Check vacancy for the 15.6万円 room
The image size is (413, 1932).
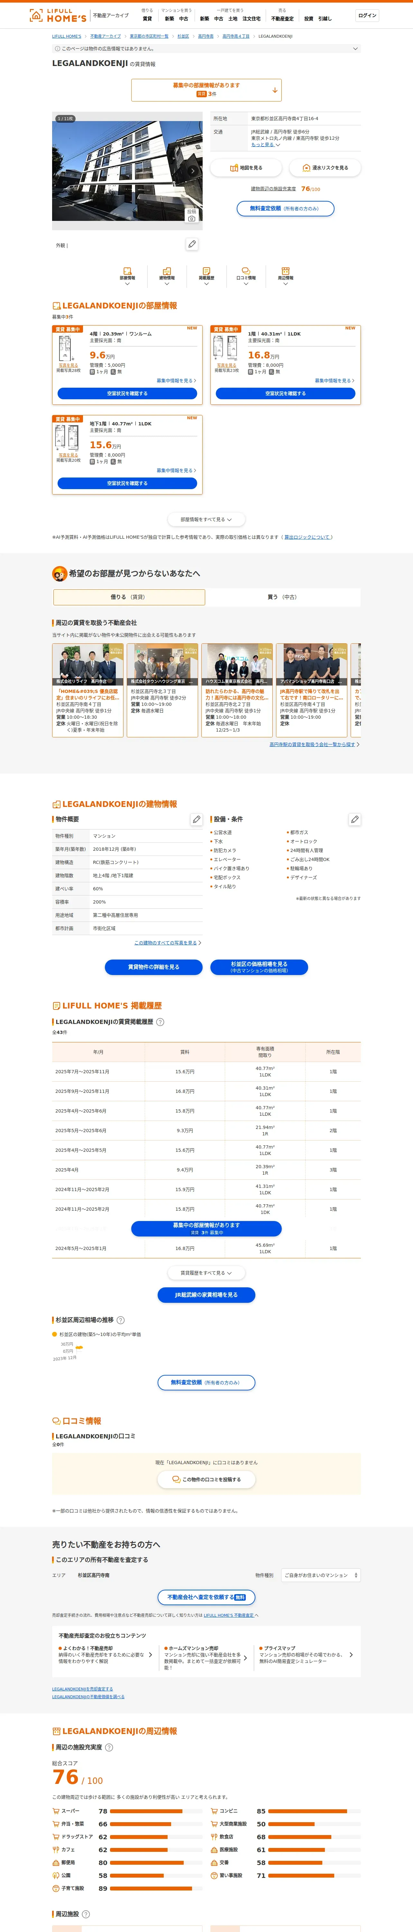127,483
